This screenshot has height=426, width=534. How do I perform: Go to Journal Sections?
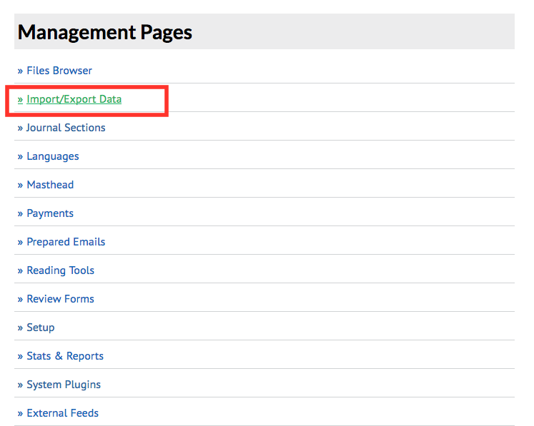pos(66,128)
